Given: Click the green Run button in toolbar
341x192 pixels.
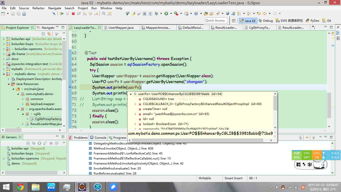Looking at the screenshot, I should 166,13.
